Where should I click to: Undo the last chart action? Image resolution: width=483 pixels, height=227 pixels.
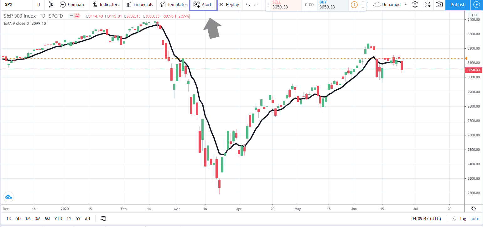[248, 4]
